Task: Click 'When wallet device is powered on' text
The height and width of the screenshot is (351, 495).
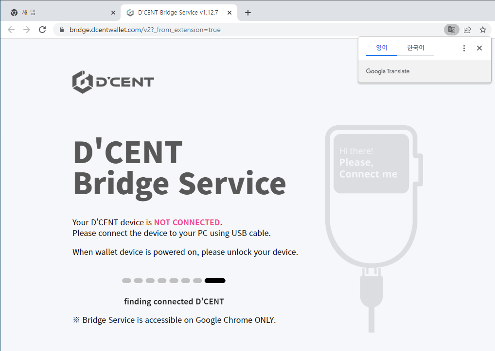Action: pos(185,252)
